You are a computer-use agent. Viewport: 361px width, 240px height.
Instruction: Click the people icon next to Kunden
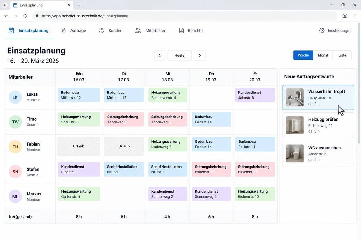101,31
